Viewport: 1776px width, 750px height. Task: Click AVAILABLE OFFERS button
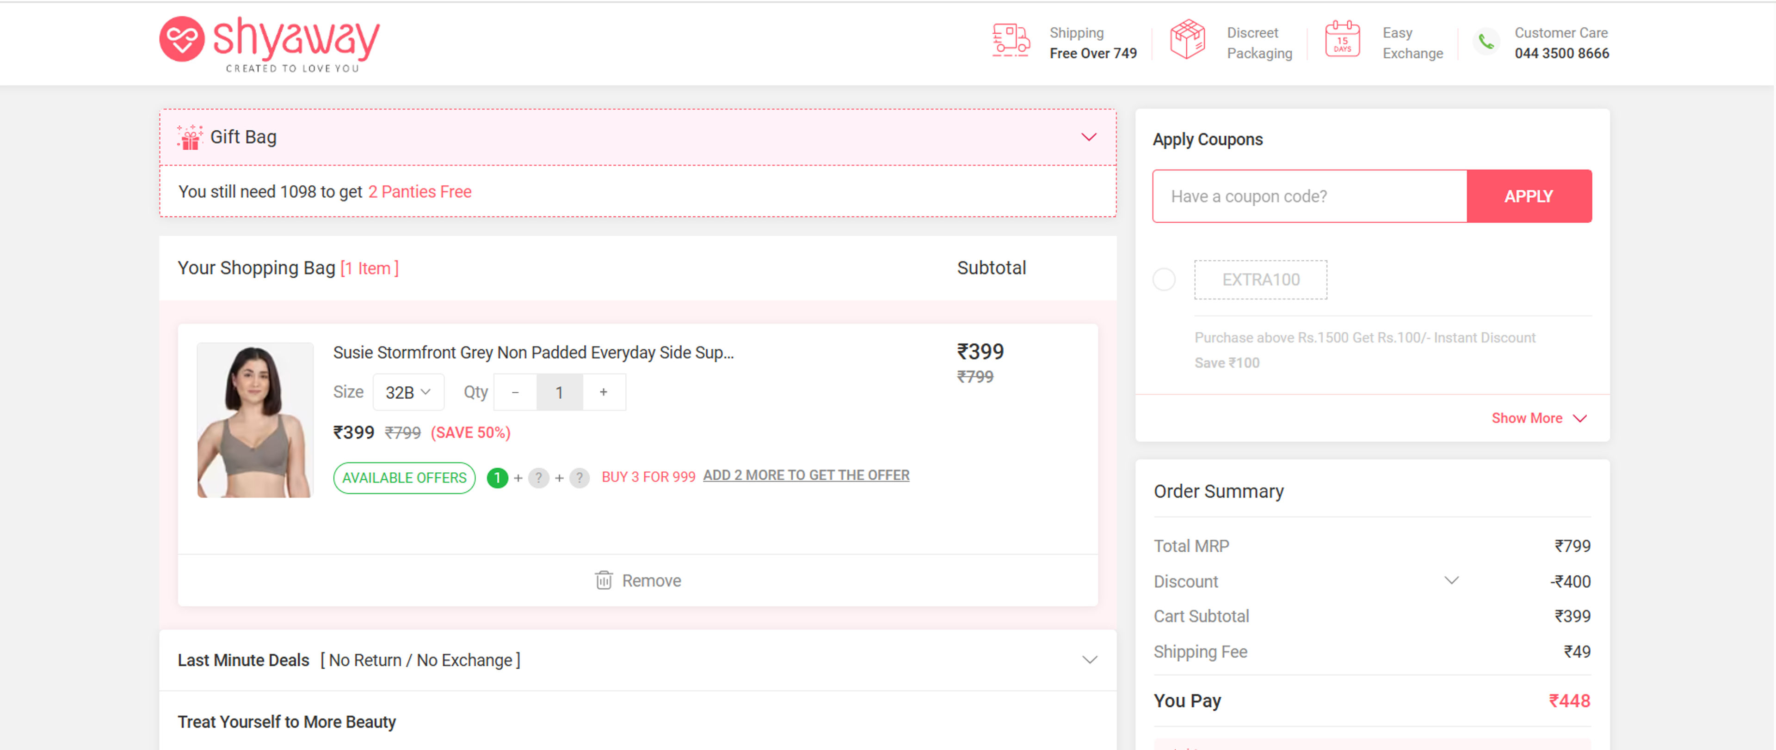[x=404, y=478]
